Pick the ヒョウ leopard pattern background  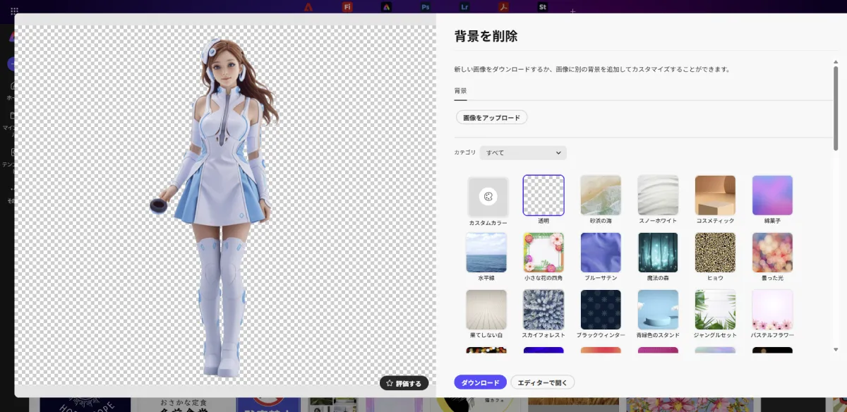[715, 253]
